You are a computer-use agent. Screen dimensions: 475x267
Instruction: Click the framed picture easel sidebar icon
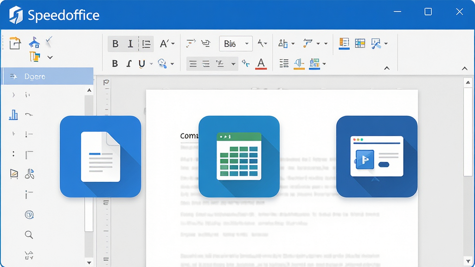click(x=14, y=174)
